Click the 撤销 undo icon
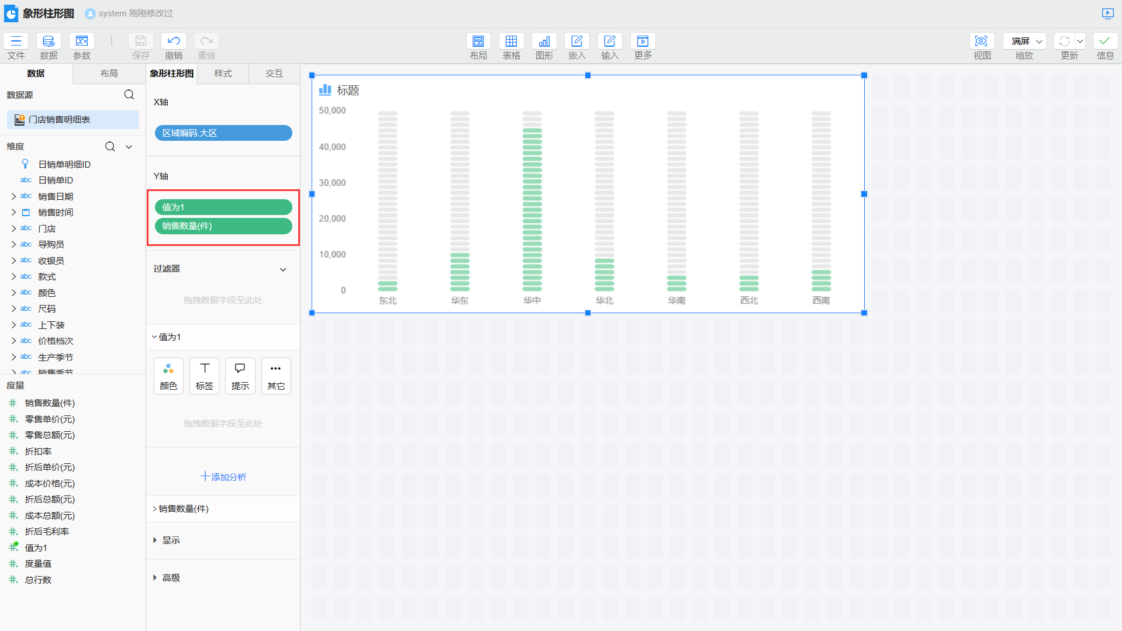Screen dimensions: 1122x631 (174, 41)
